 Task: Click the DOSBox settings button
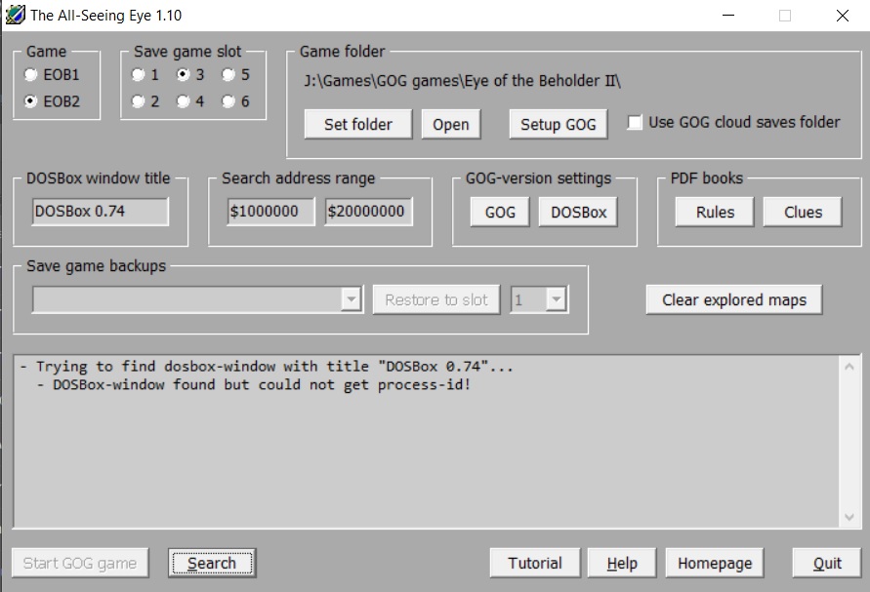click(x=578, y=212)
